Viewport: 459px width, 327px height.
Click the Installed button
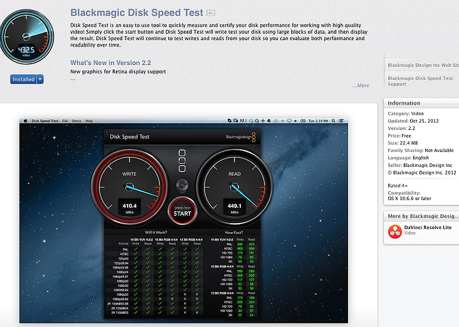coord(24,79)
